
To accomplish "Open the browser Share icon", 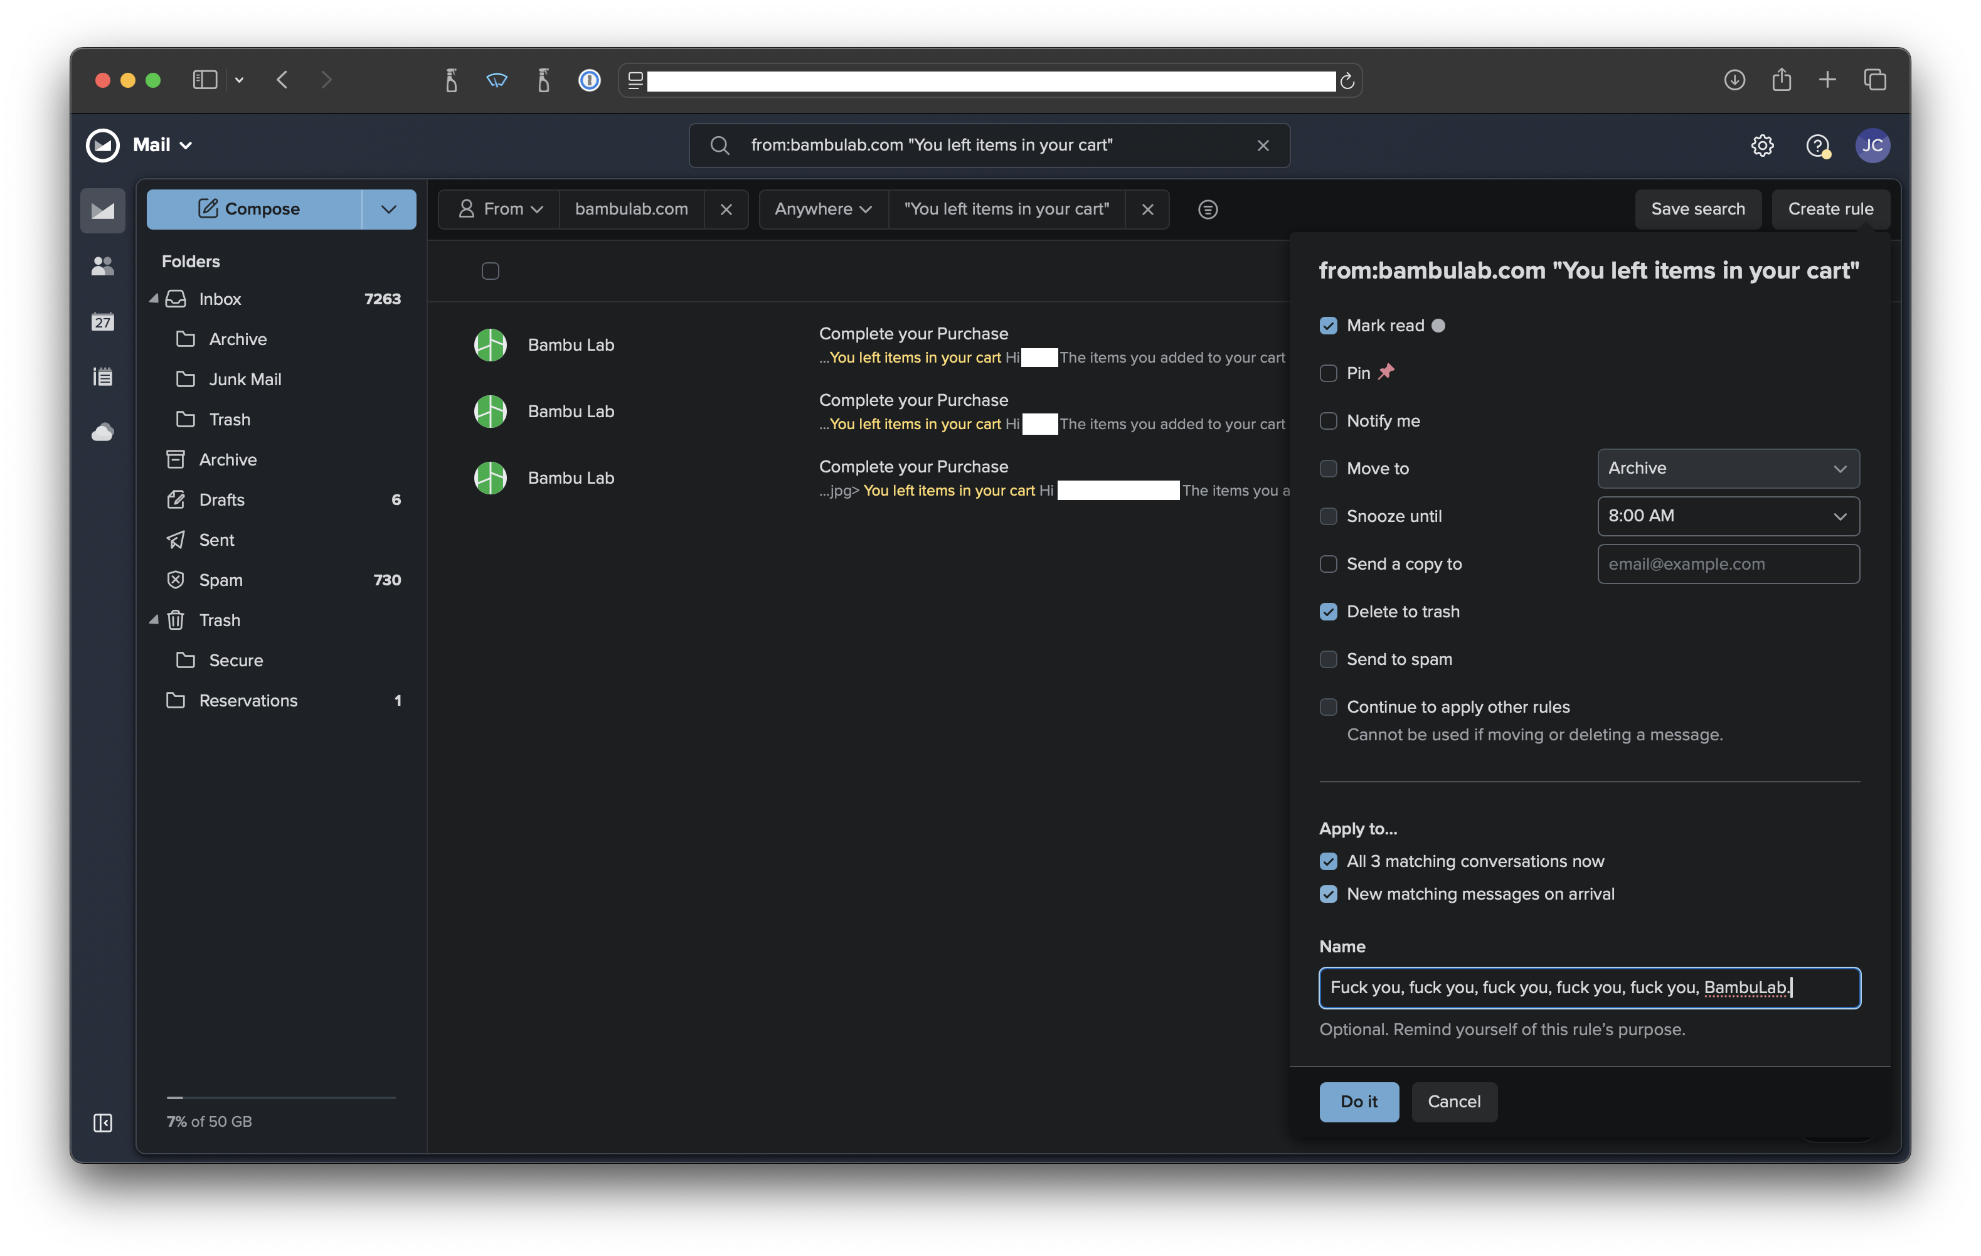I will [1781, 79].
